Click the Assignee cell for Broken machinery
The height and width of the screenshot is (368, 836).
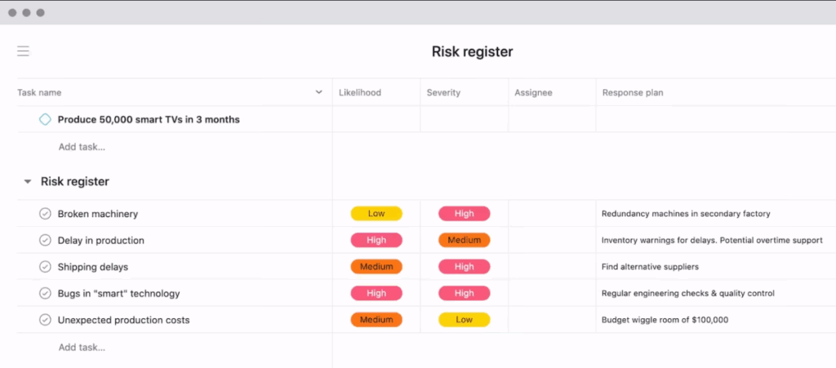552,214
